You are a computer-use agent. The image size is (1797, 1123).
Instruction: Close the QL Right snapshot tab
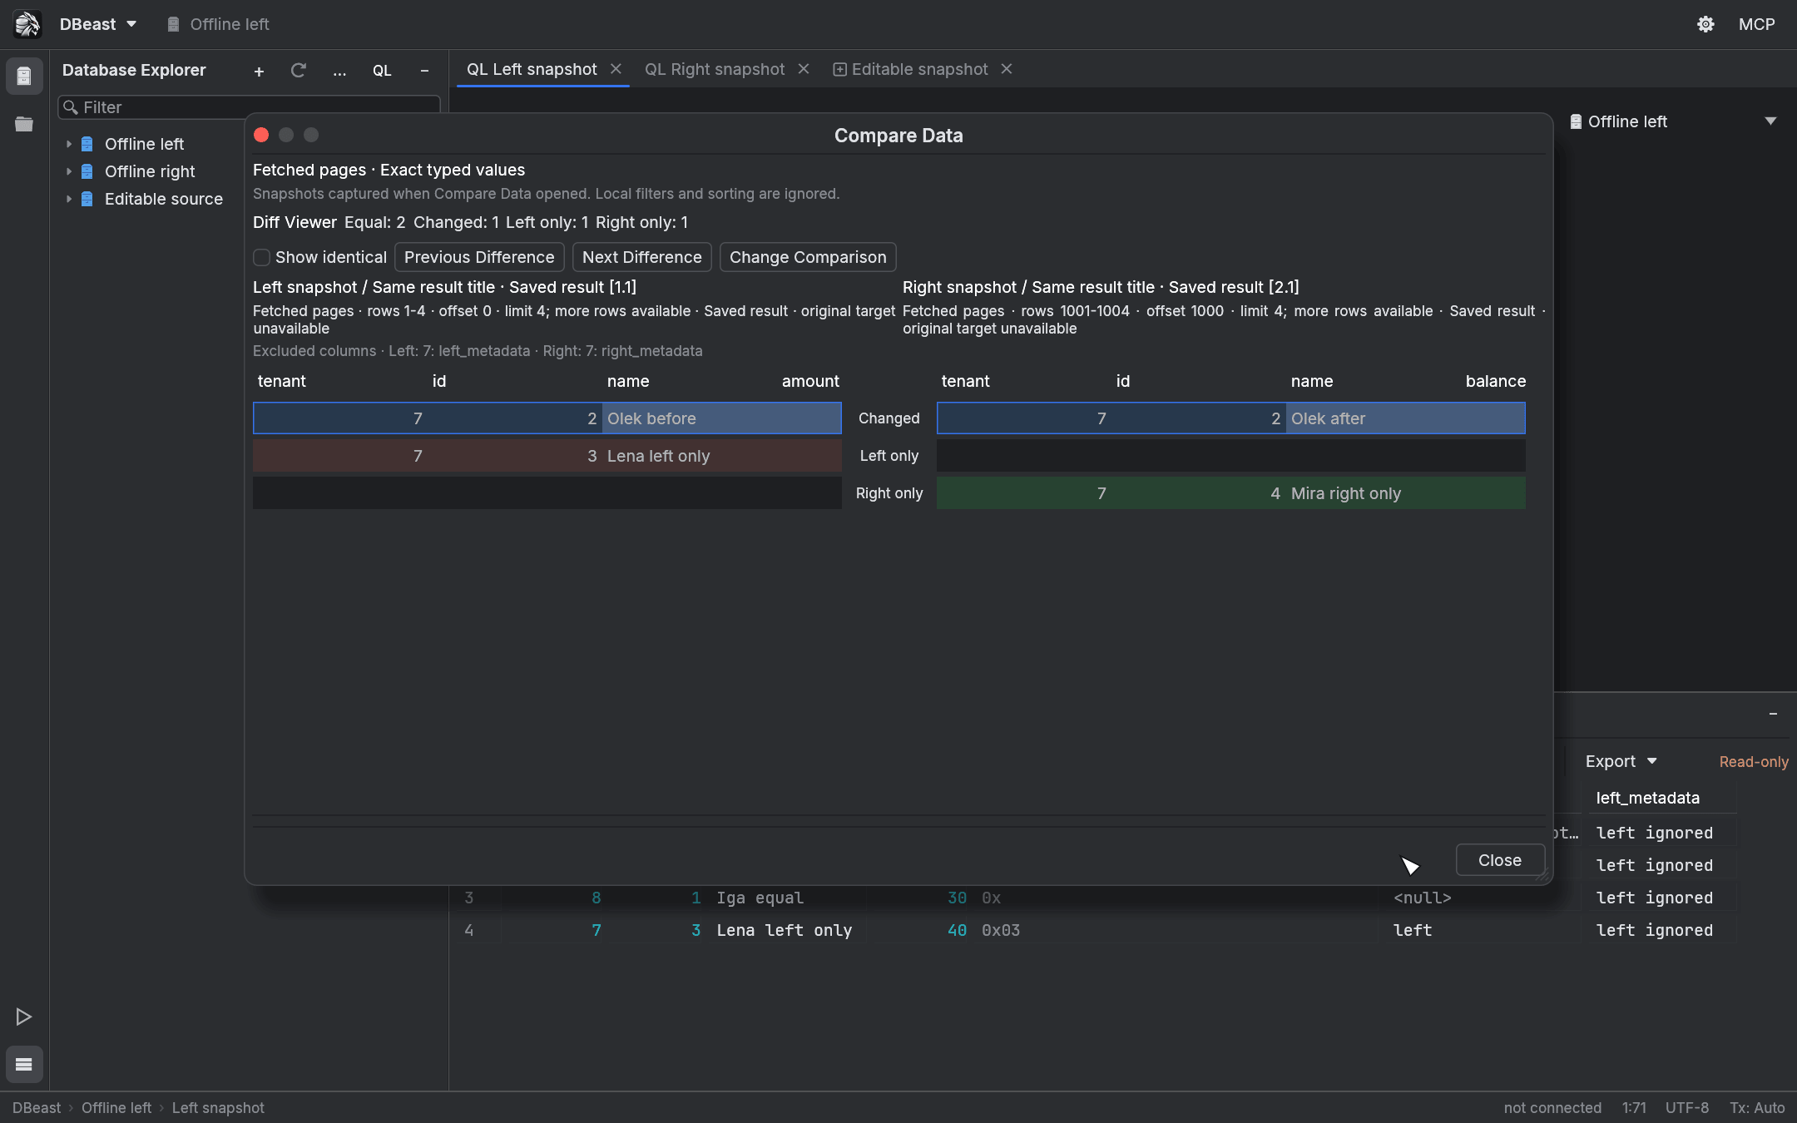[x=804, y=69]
